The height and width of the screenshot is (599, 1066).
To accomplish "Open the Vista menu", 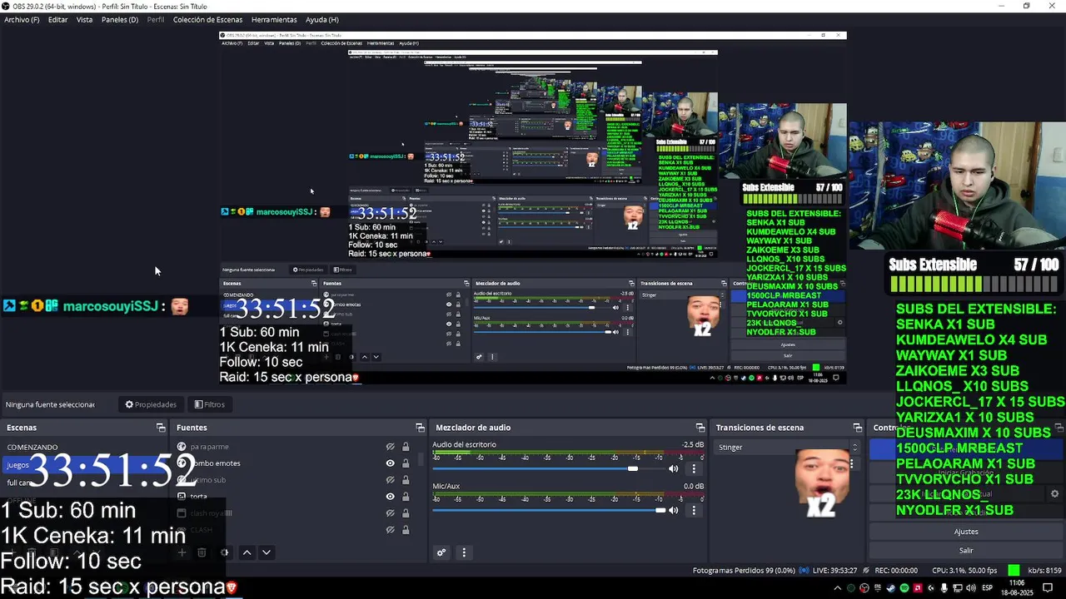I will click(85, 20).
